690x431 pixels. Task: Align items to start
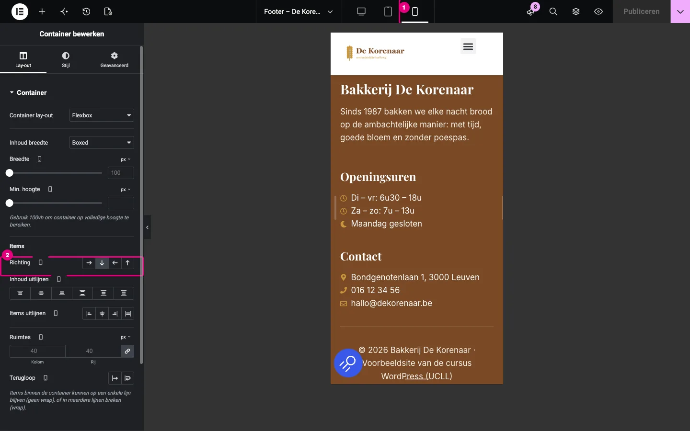pyautogui.click(x=89, y=314)
